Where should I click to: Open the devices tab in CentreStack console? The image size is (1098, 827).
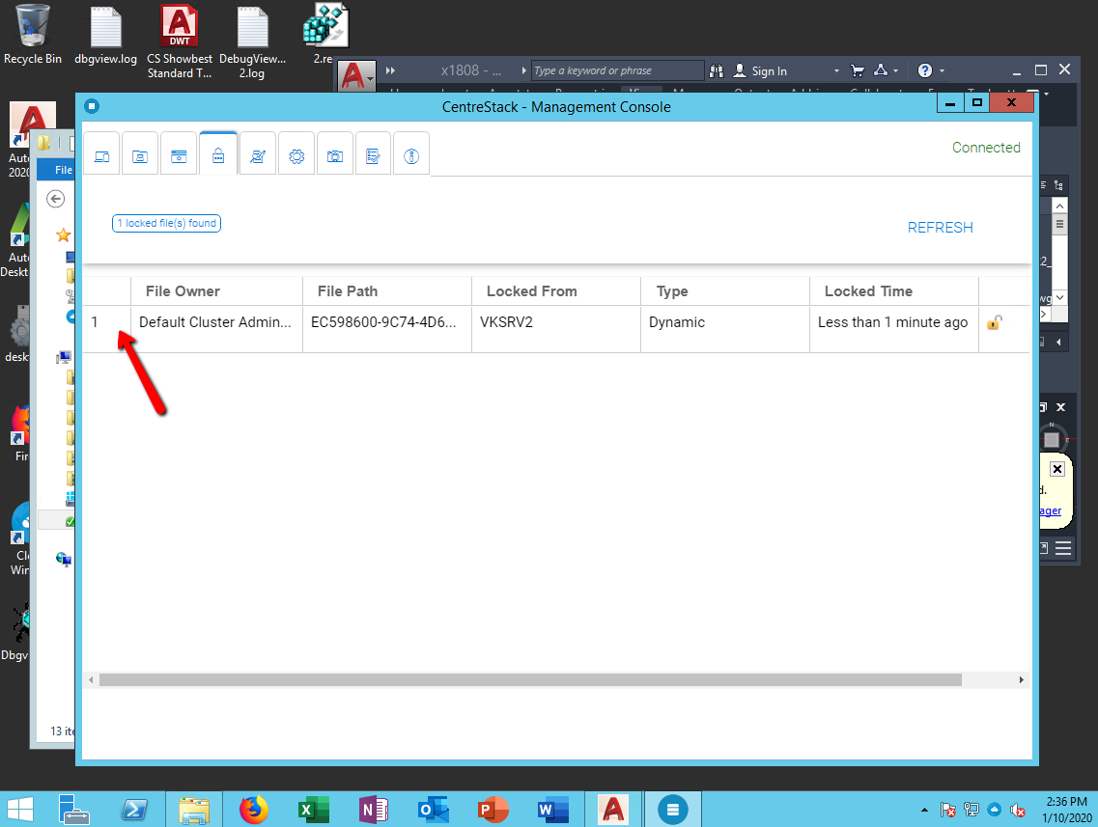(101, 153)
